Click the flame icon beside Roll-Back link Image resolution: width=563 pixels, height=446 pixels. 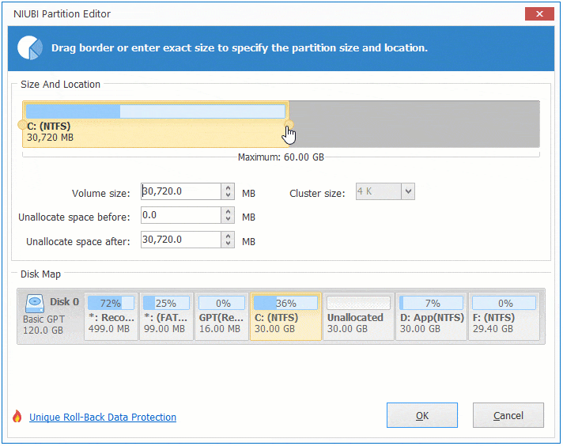pos(17,417)
